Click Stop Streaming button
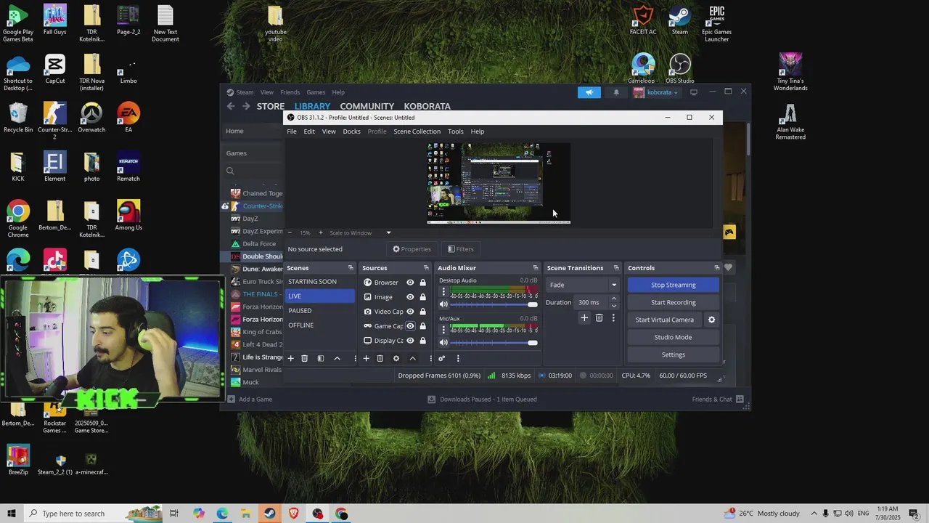The image size is (929, 523). 674,285
